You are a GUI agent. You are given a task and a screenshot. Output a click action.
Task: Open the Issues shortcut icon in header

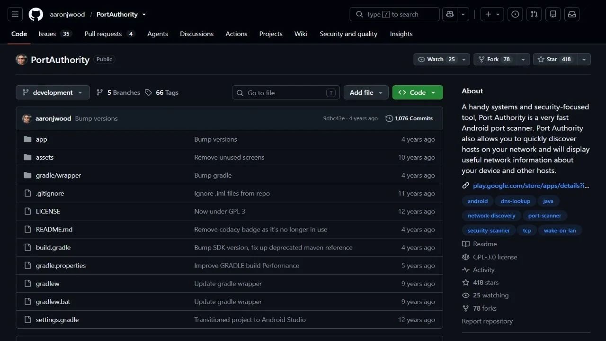(x=515, y=14)
